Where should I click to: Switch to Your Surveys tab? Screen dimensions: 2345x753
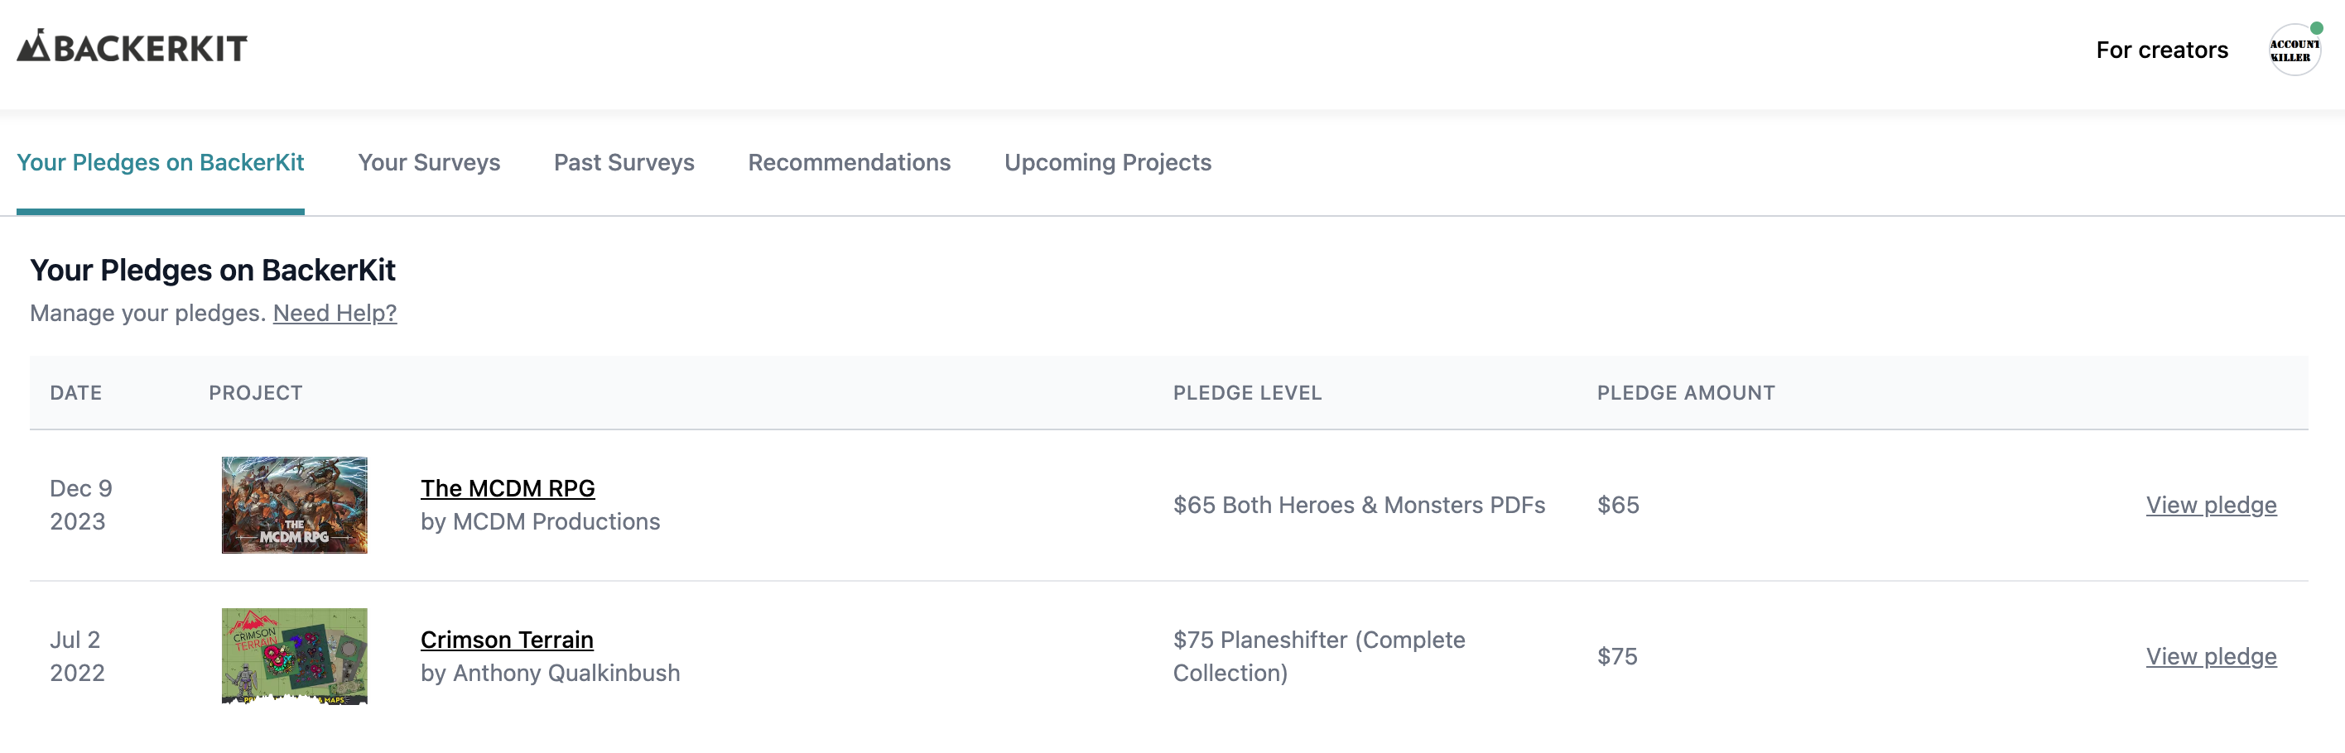coord(429,163)
